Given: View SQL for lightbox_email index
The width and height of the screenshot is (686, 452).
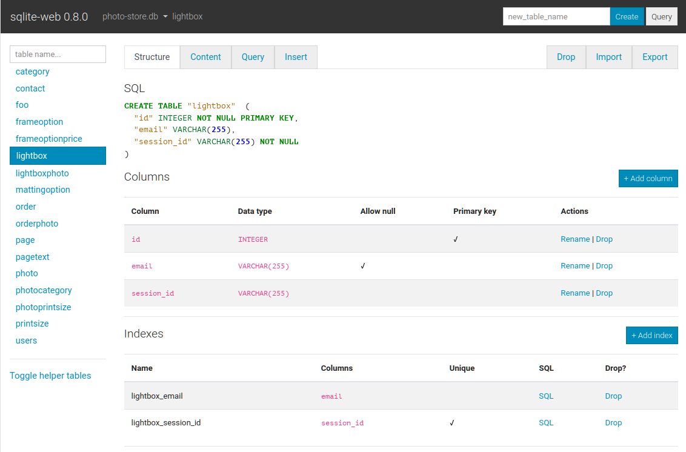Looking at the screenshot, I should coord(546,396).
